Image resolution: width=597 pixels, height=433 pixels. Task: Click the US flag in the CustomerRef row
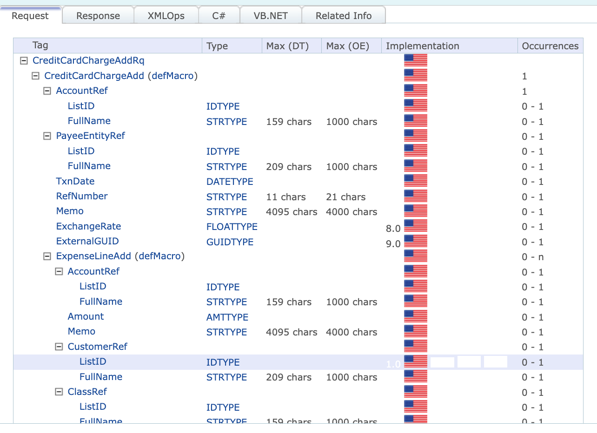(416, 346)
